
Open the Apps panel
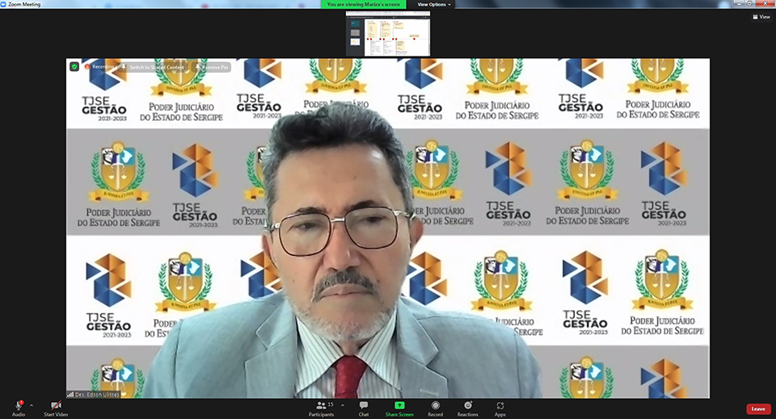[500, 405]
